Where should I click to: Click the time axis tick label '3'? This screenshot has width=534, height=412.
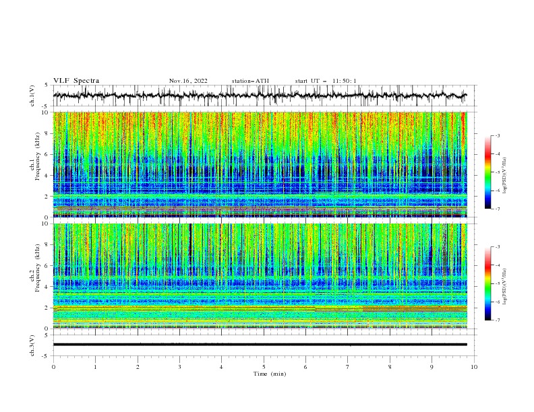(179, 367)
